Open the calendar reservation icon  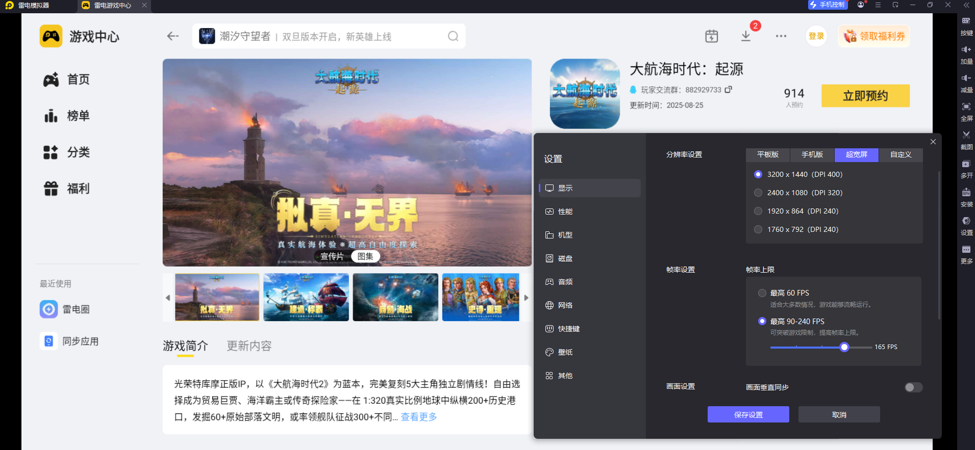711,36
